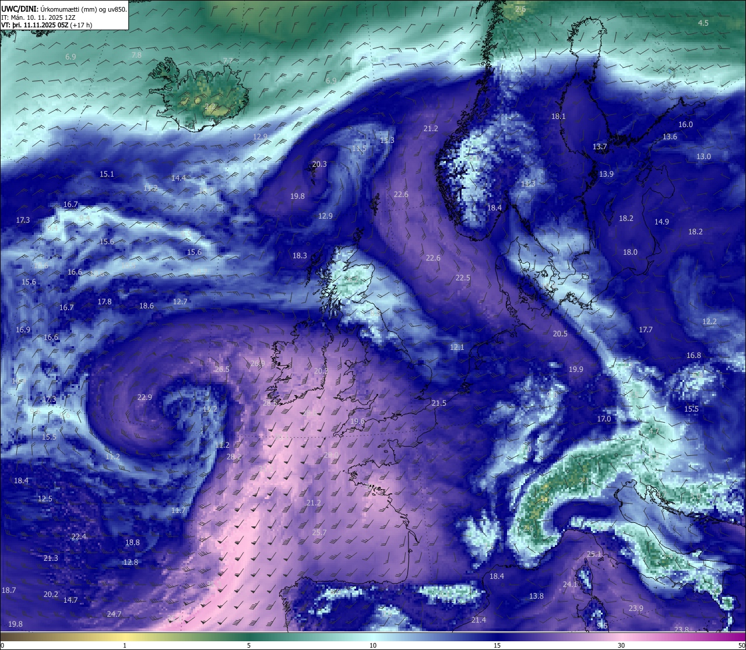The height and width of the screenshot is (650, 746).
Task: Select the 25.7 value label
Action: tap(319, 532)
